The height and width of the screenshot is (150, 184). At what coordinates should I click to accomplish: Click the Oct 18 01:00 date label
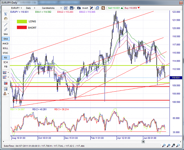coord(44,138)
